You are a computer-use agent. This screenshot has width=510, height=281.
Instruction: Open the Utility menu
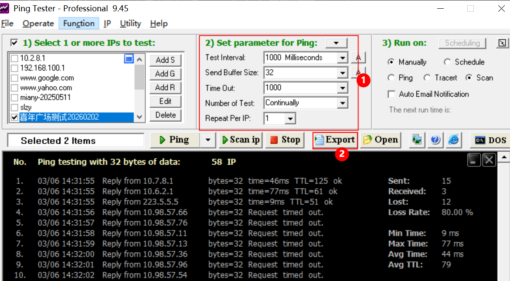(x=130, y=24)
